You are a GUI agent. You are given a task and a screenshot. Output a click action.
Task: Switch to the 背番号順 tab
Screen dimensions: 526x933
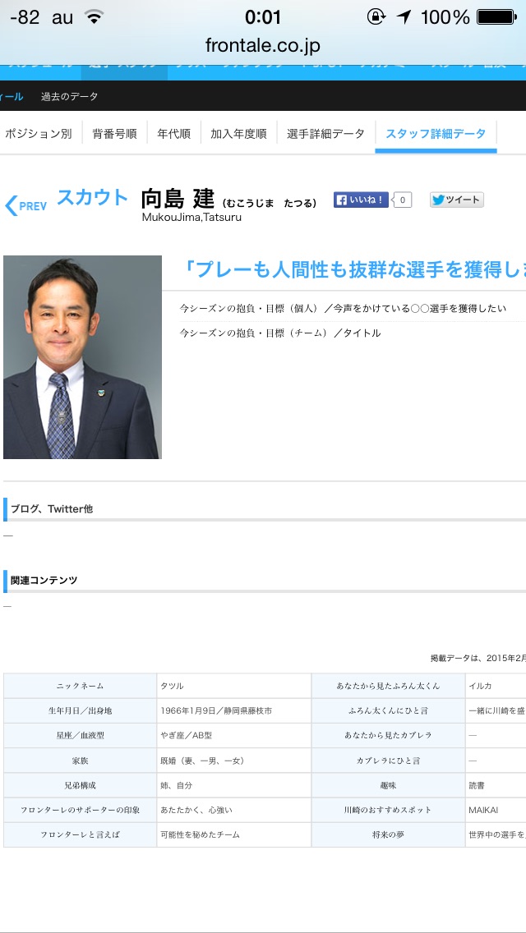[114, 134]
